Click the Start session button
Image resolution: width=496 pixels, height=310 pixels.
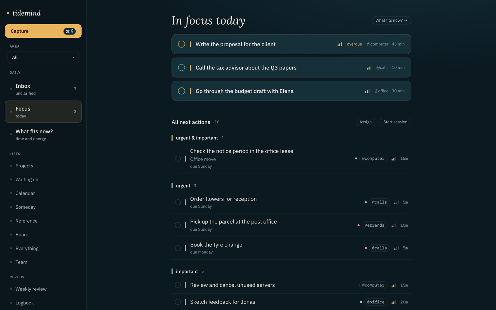point(395,122)
